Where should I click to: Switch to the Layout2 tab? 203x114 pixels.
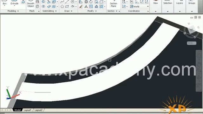38,110
